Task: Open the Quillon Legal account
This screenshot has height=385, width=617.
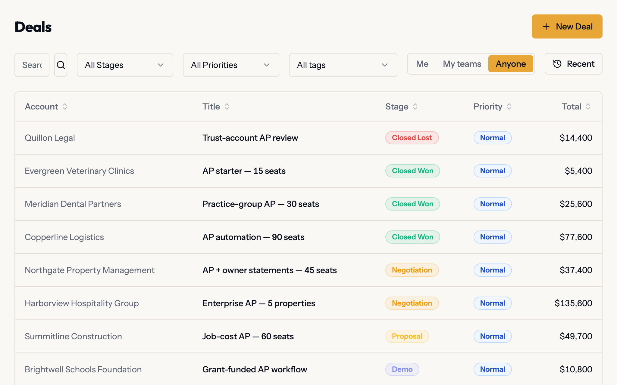Action: coord(50,138)
